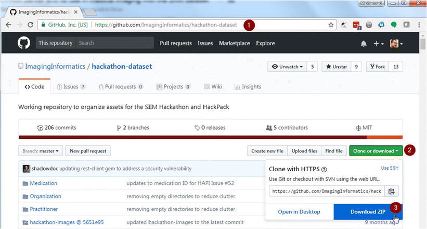Toggle the Clone or download dropdown
This screenshot has width=427, height=229.
coord(376,151)
